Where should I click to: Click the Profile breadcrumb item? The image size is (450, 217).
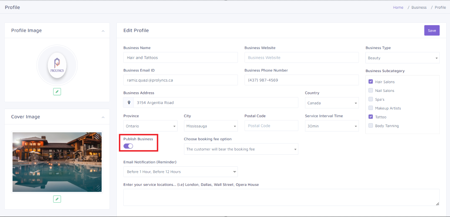point(440,7)
